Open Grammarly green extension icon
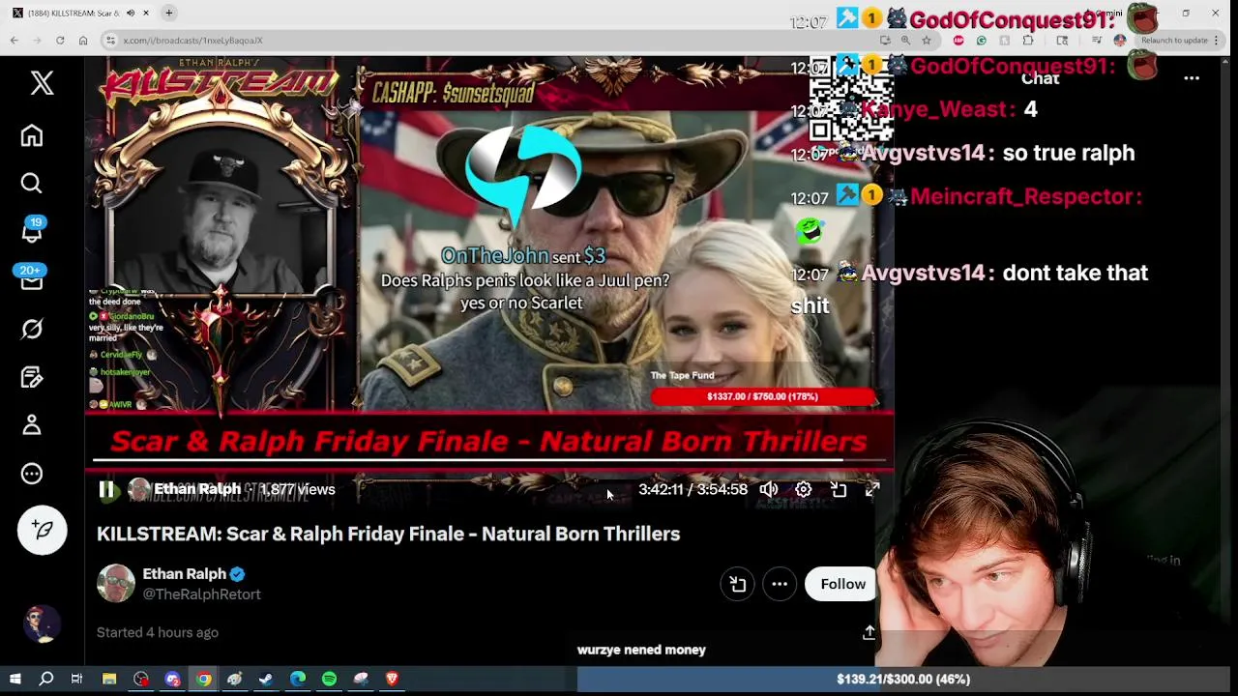This screenshot has width=1238, height=696. pos(982,41)
